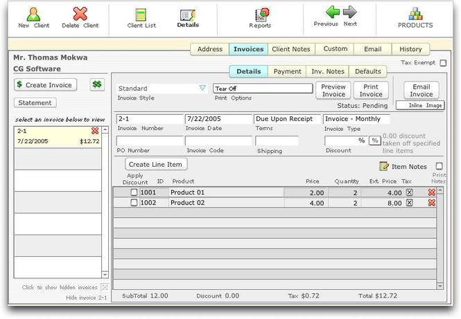This screenshot has width=461, height=319.
Task: Click the Inline Image option field
Action: (420, 105)
